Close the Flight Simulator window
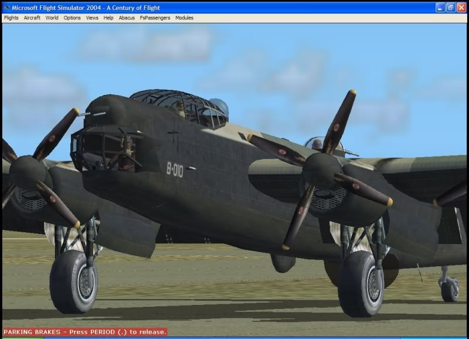Image resolution: width=469 pixels, height=339 pixels. (x=461, y=8)
